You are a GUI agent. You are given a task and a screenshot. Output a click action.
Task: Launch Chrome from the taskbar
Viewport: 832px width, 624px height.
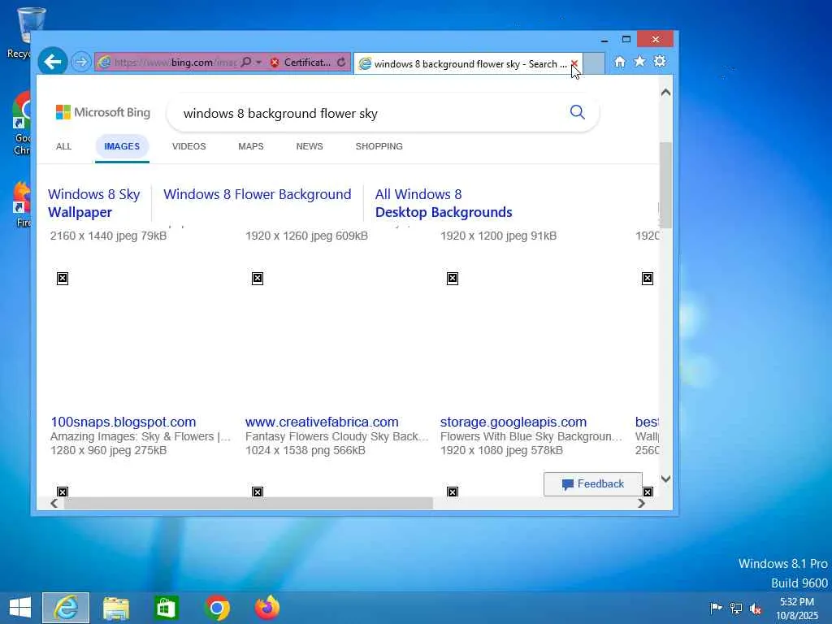coord(217,608)
